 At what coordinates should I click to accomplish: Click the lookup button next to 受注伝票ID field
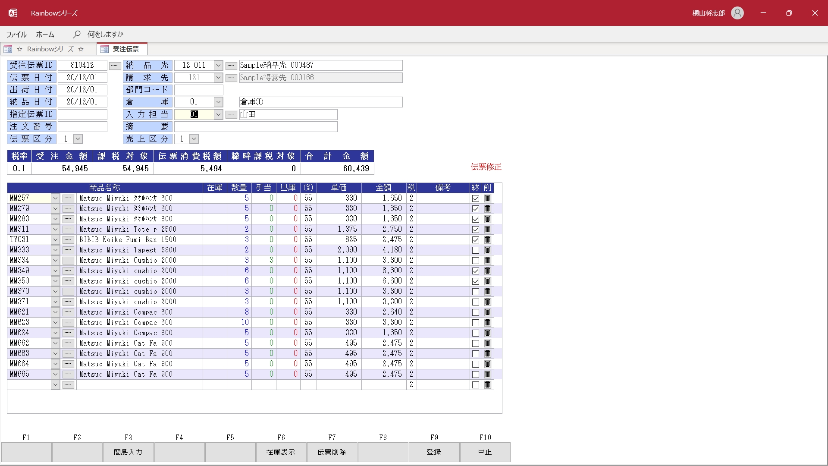115,66
